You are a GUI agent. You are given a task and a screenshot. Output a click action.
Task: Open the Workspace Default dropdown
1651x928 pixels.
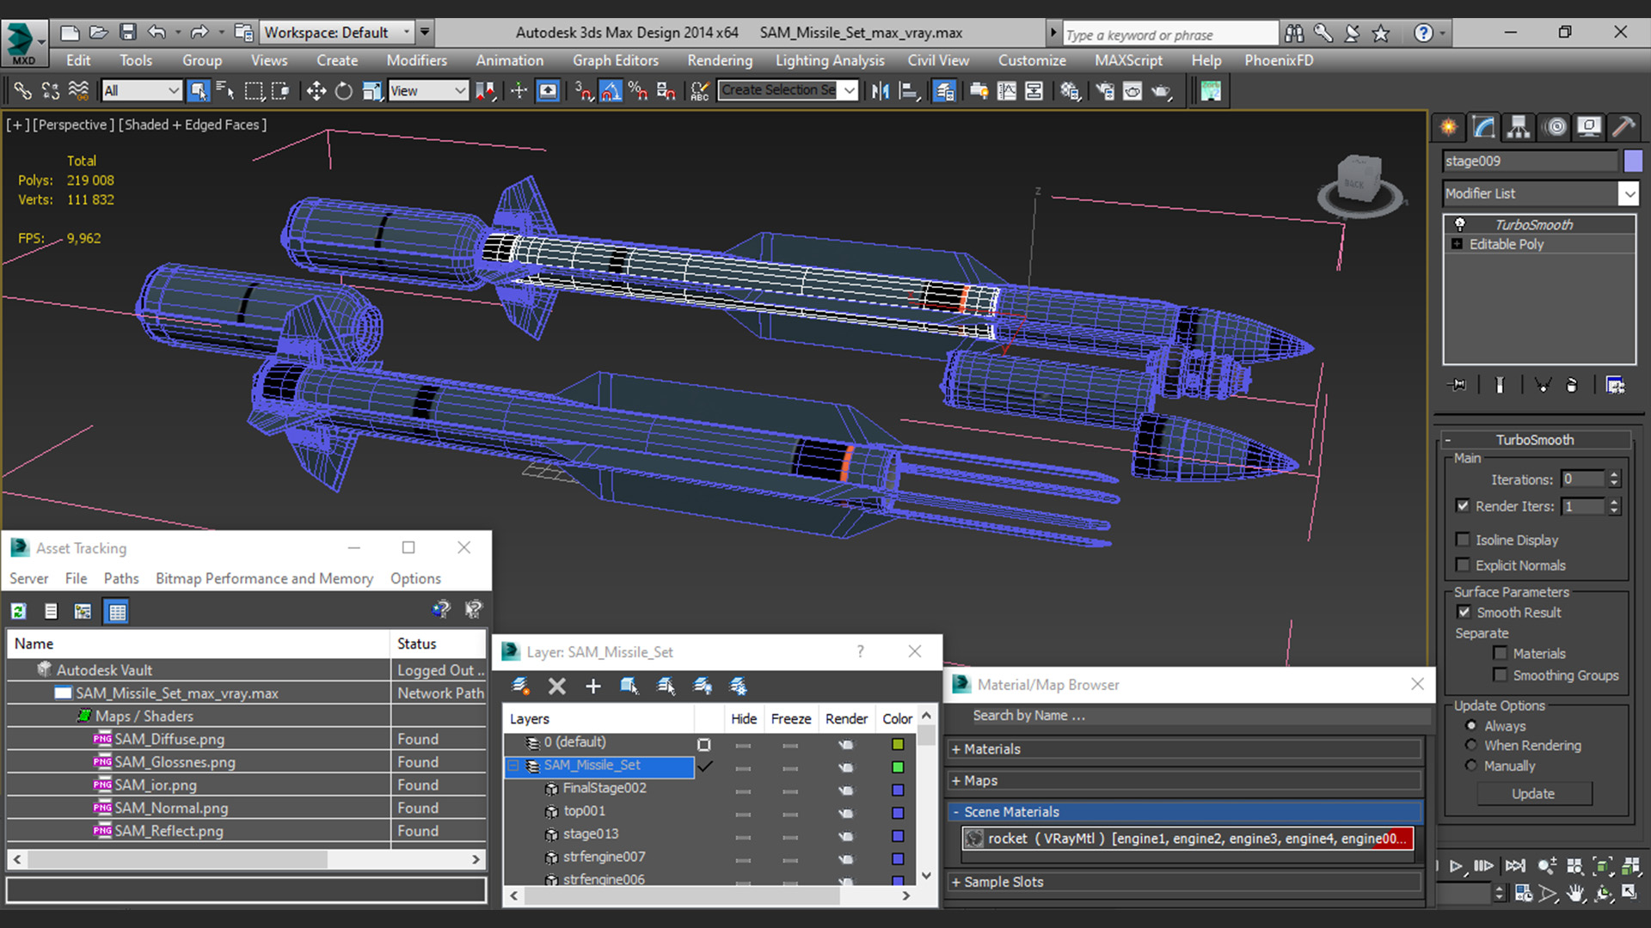coord(337,33)
